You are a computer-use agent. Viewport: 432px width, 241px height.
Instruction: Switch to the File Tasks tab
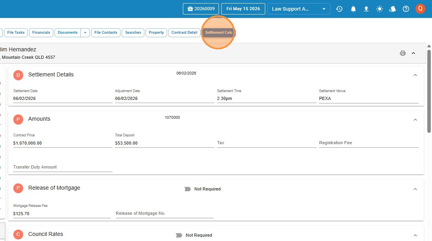tap(16, 33)
